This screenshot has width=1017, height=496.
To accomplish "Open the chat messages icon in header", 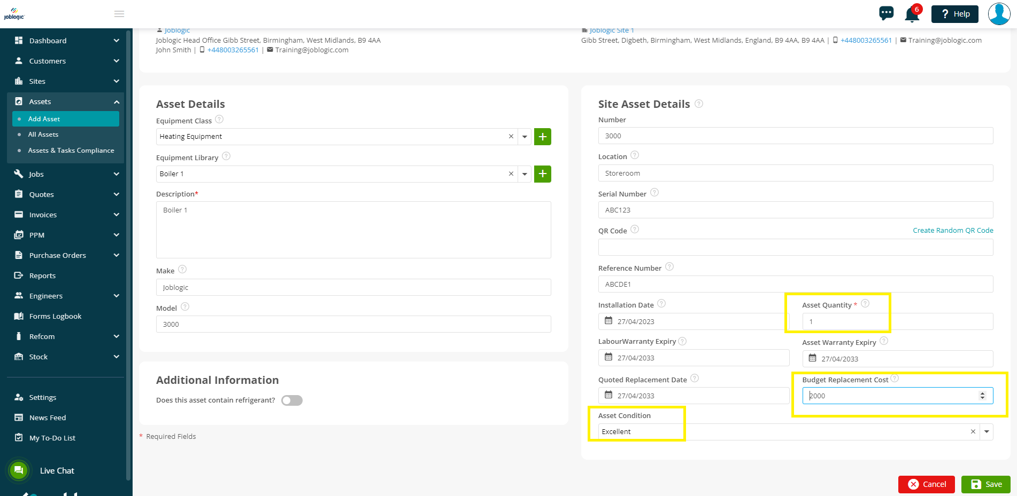I will tap(886, 13).
